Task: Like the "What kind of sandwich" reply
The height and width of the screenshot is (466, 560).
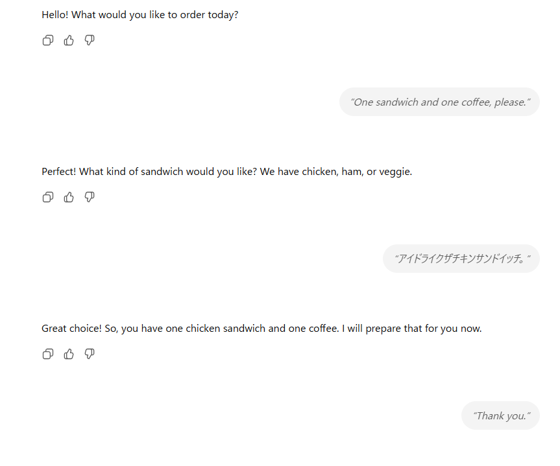Action: pos(69,198)
